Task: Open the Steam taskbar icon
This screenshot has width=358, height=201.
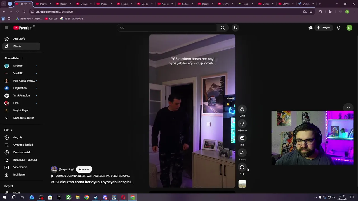Action: [x=96, y=197]
